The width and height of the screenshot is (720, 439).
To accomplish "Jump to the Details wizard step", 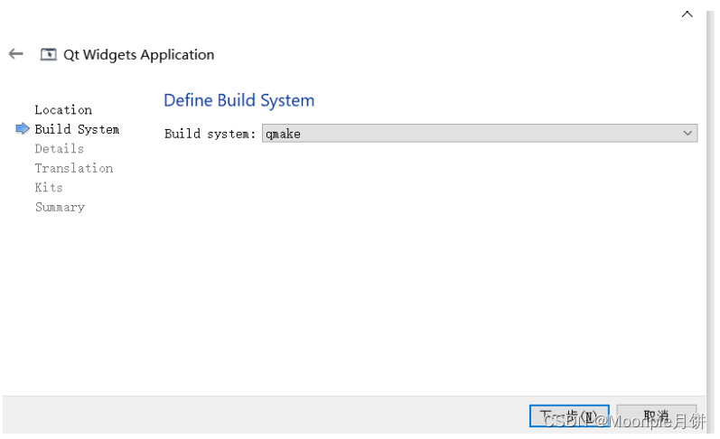I will coord(60,149).
